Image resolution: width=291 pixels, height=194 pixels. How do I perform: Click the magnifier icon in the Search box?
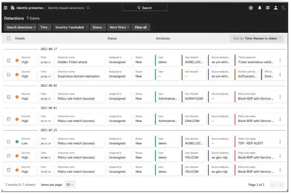[x=139, y=8]
